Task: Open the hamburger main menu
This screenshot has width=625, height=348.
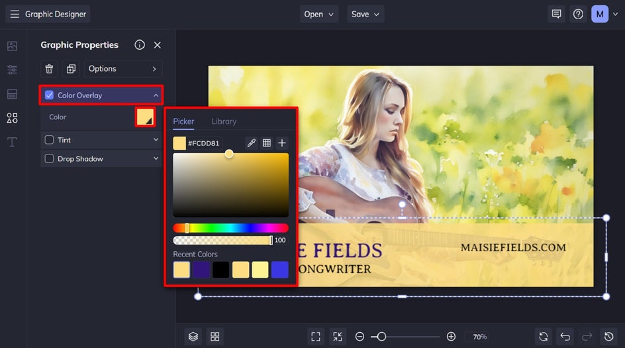Action: click(x=15, y=15)
